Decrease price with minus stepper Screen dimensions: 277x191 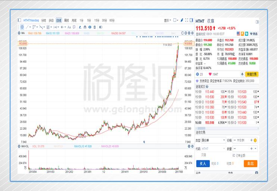click(x=235, y=140)
